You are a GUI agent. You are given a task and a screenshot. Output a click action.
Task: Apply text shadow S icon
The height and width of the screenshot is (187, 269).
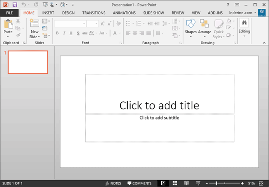click(78, 33)
